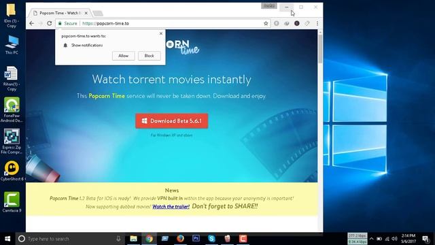This screenshot has height=245, width=435.
Task: Select the Express Zip File Compression icon
Action: click(x=12, y=142)
